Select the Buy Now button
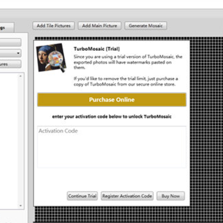This screenshot has height=223, width=223. coord(170,196)
